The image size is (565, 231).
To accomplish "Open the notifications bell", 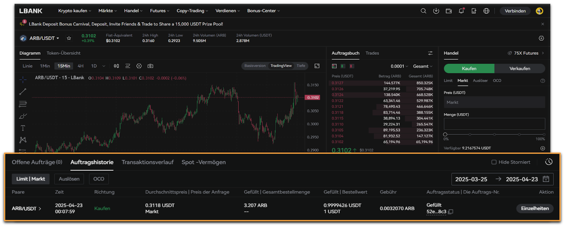I will [462, 11].
